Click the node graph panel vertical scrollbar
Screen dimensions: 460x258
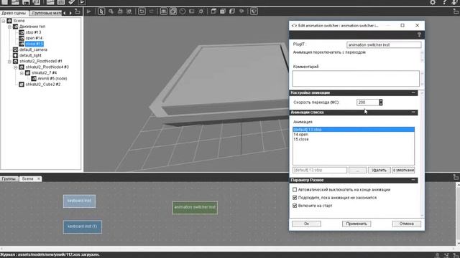(x=458, y=214)
